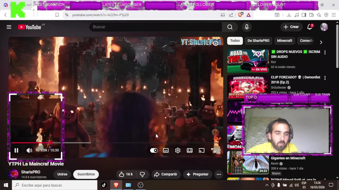Open the Brave VPN shield icon
Viewport: 339px width, 190px height.
click(x=326, y=15)
